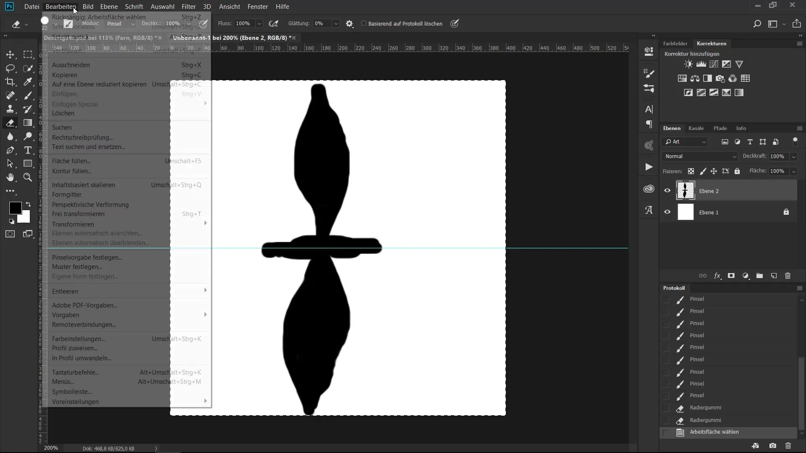Select the Path Selection arrow tool
Screen dimensions: 806x453
10,164
